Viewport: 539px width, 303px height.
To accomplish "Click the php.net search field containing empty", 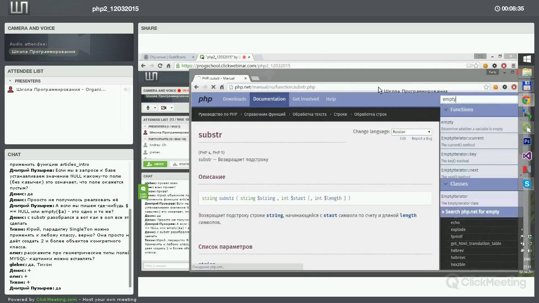I will coord(479,99).
